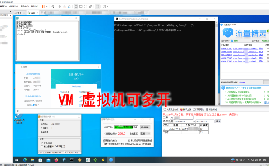Image resolution: width=269 pixels, height=166 pixels.
Task: Click the green four-dot app taskbar icon
Action: tap(95, 160)
